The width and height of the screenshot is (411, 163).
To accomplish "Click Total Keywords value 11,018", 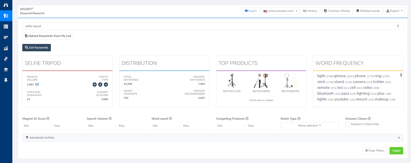I will tap(128, 84).
